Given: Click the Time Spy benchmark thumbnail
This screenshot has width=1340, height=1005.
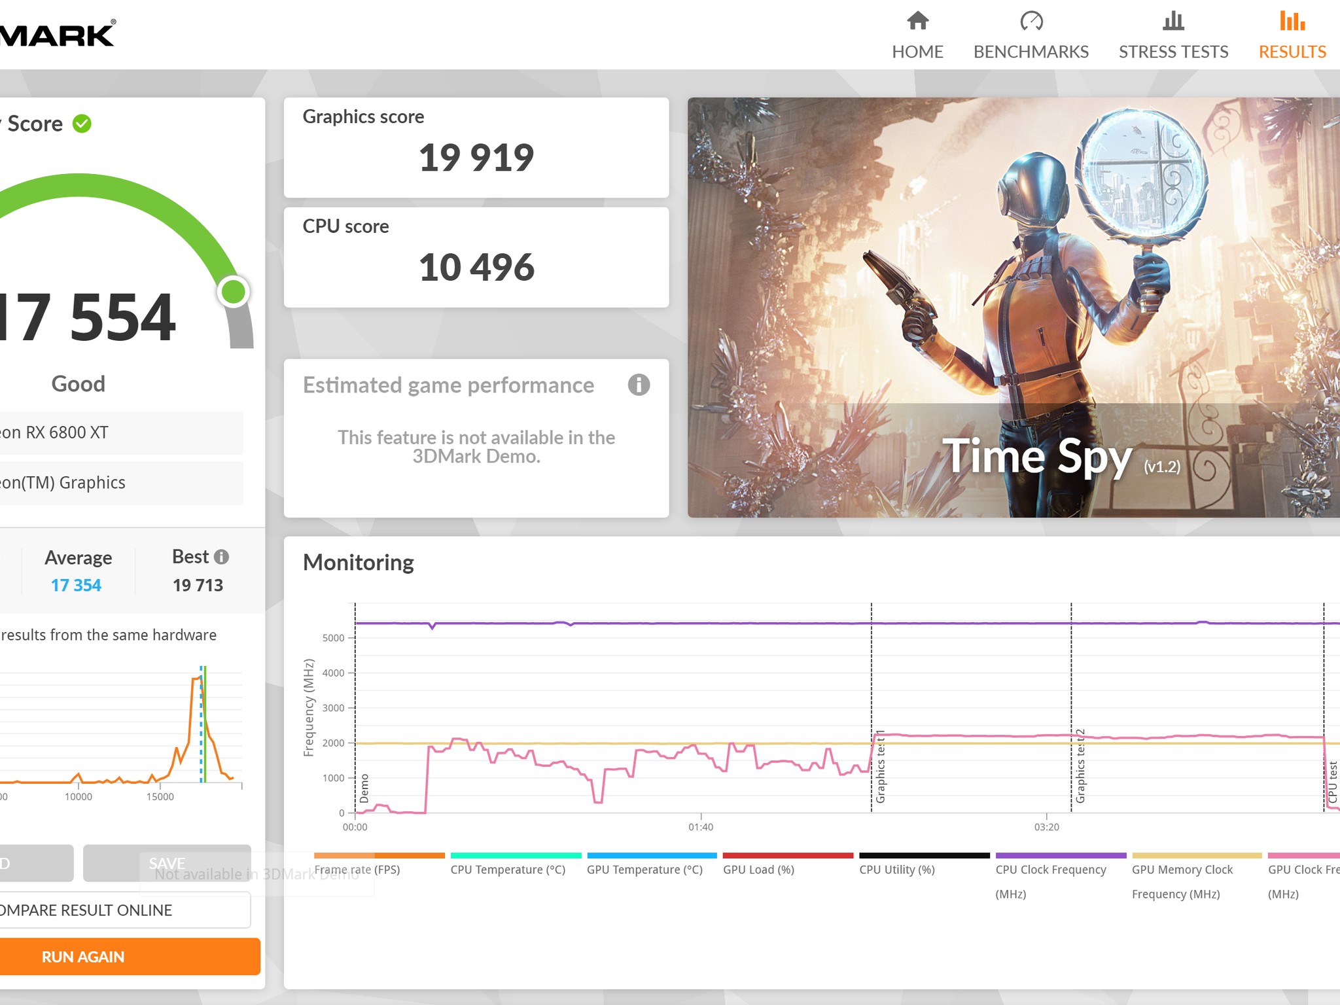Looking at the screenshot, I should (1013, 308).
